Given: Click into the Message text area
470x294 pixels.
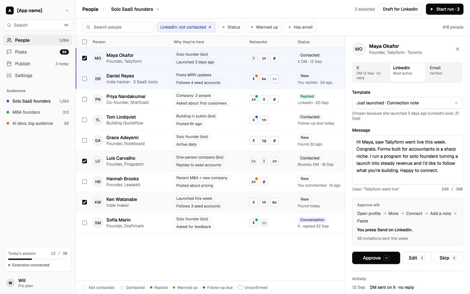Looking at the screenshot, I should point(407,160).
